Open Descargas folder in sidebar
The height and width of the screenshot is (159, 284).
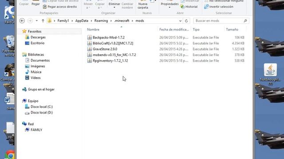(x=38, y=37)
